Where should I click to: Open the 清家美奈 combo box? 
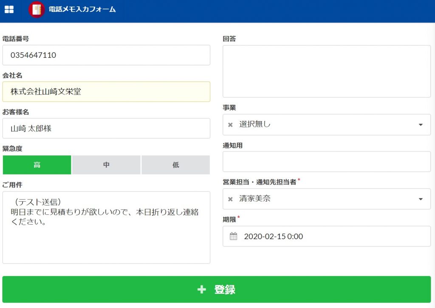click(x=327, y=199)
